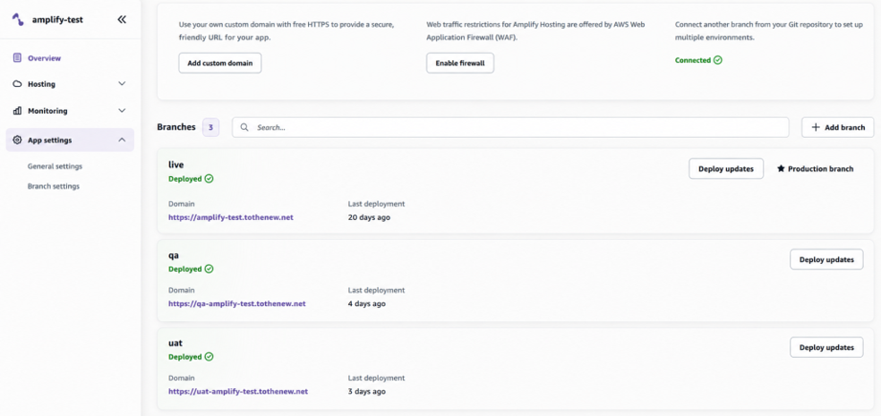Collapse the sidebar with the double-chevron icon

[121, 20]
